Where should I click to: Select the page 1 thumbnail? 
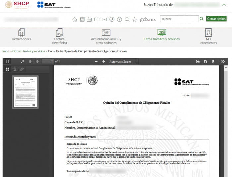coord(25,92)
